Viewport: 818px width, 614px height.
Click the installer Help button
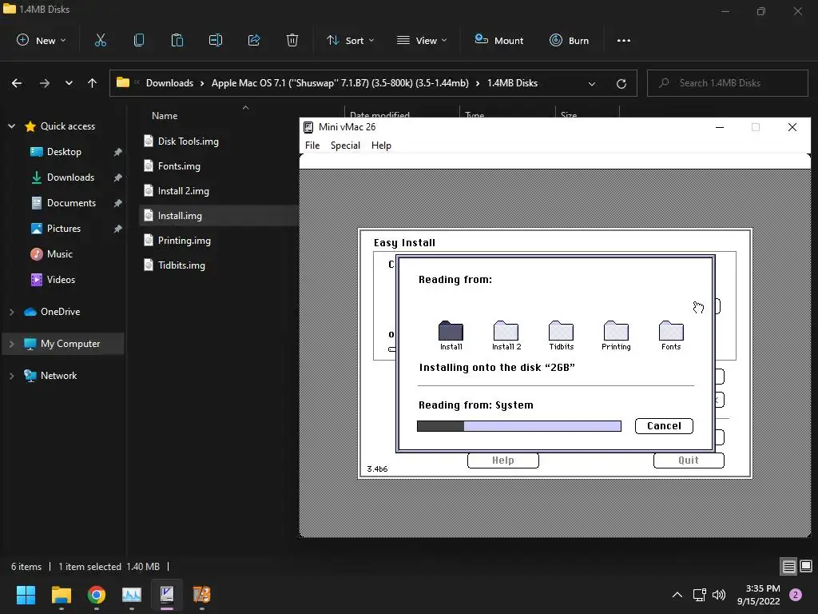(503, 460)
